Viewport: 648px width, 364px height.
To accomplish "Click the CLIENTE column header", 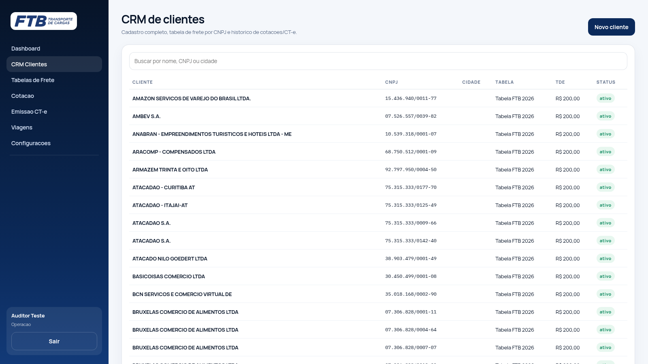I will (x=143, y=82).
